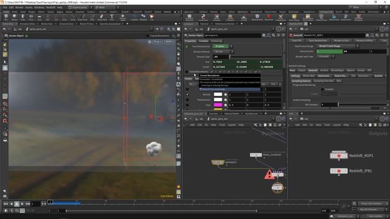Toggle the Two Dimensional checkbox

[x=186, y=46]
